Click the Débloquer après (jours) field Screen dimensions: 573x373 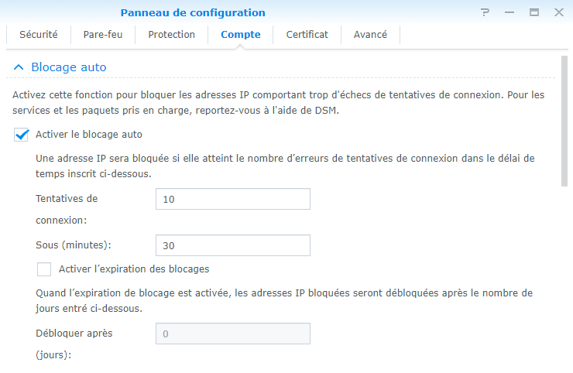click(x=233, y=334)
